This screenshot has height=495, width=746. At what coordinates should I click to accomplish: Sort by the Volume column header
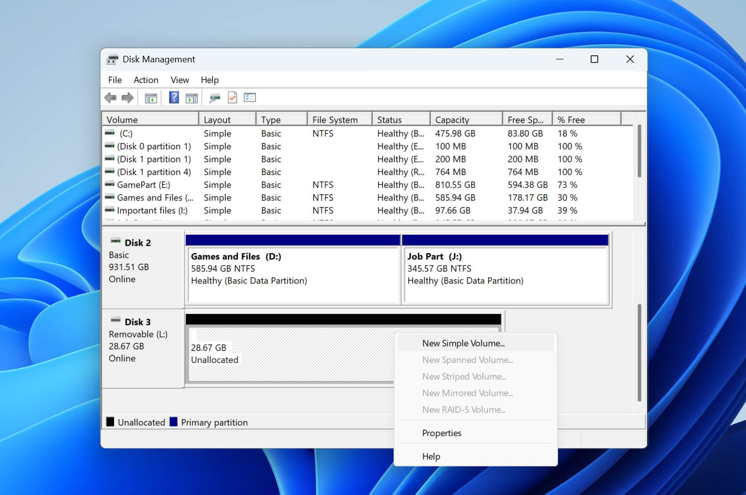[150, 120]
